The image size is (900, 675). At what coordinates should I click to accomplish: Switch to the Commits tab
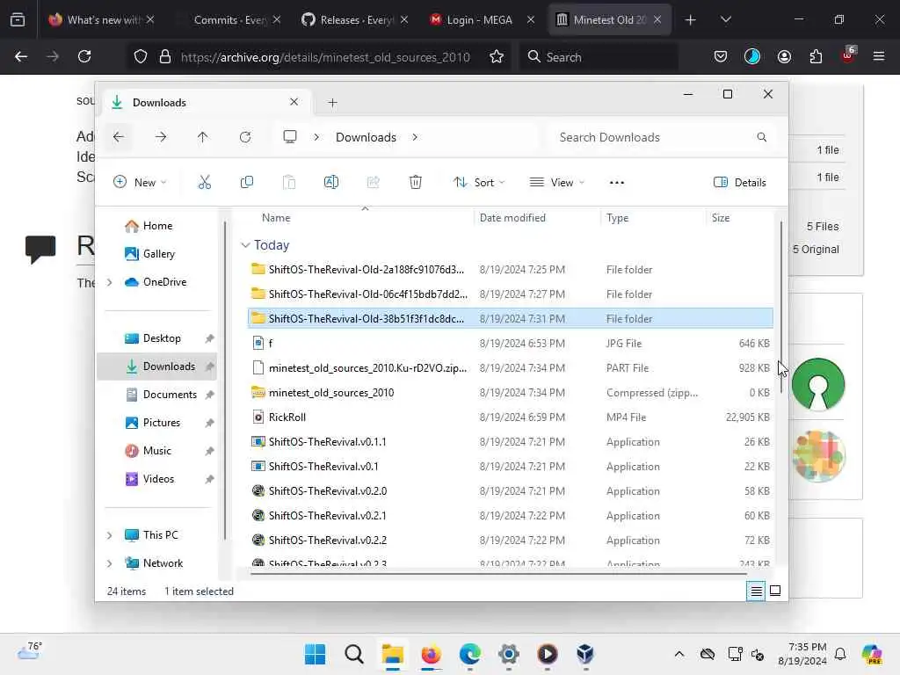[x=229, y=19]
